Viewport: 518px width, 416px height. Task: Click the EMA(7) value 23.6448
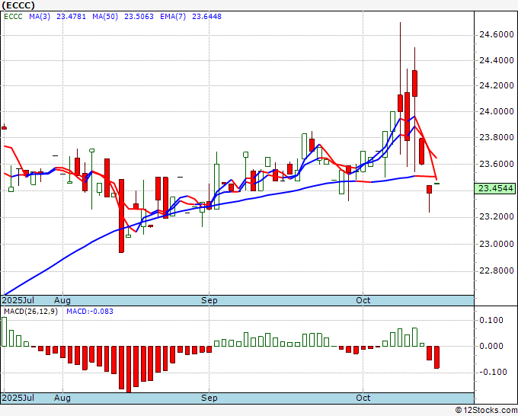(x=206, y=17)
